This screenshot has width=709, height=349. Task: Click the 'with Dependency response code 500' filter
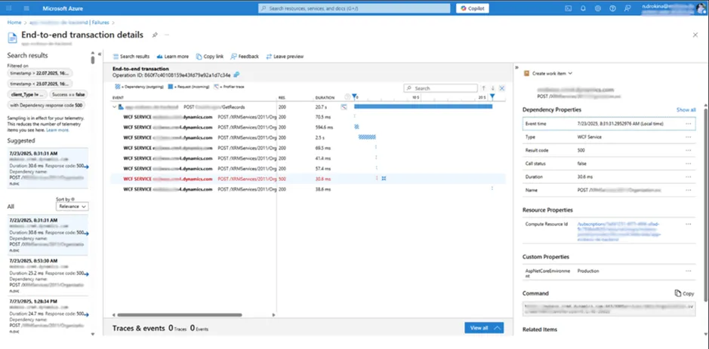[46, 105]
